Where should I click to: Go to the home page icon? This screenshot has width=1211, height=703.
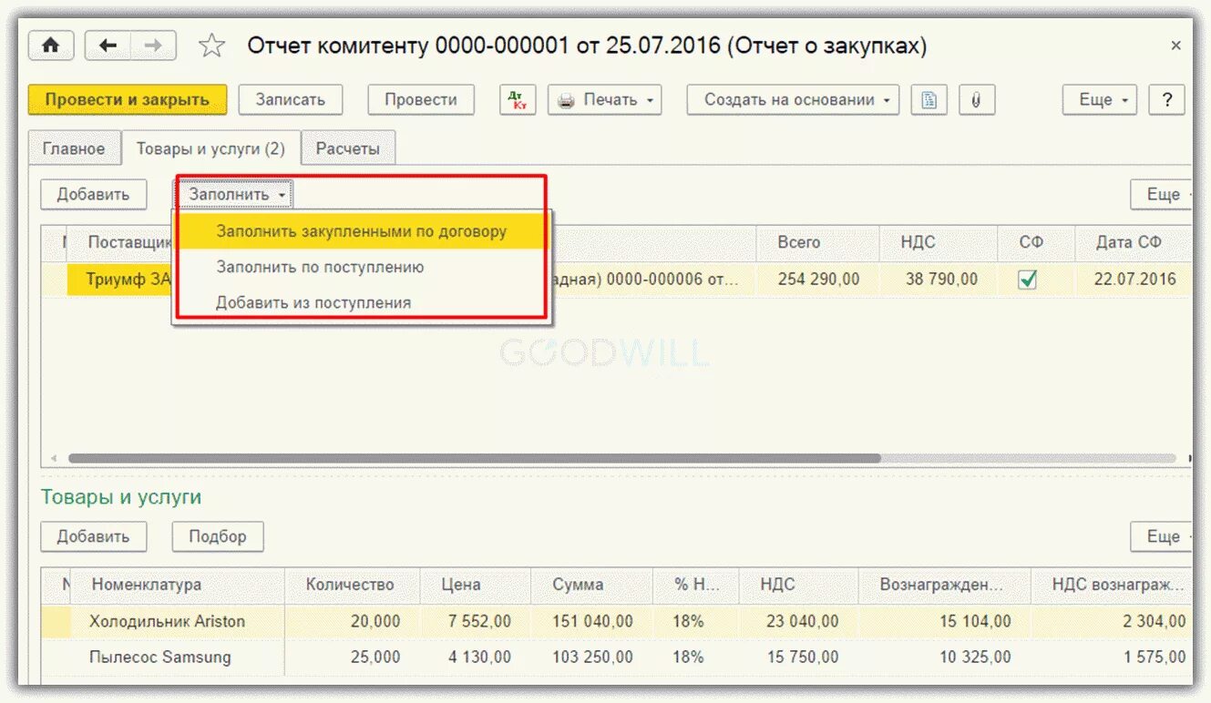pyautogui.click(x=51, y=46)
